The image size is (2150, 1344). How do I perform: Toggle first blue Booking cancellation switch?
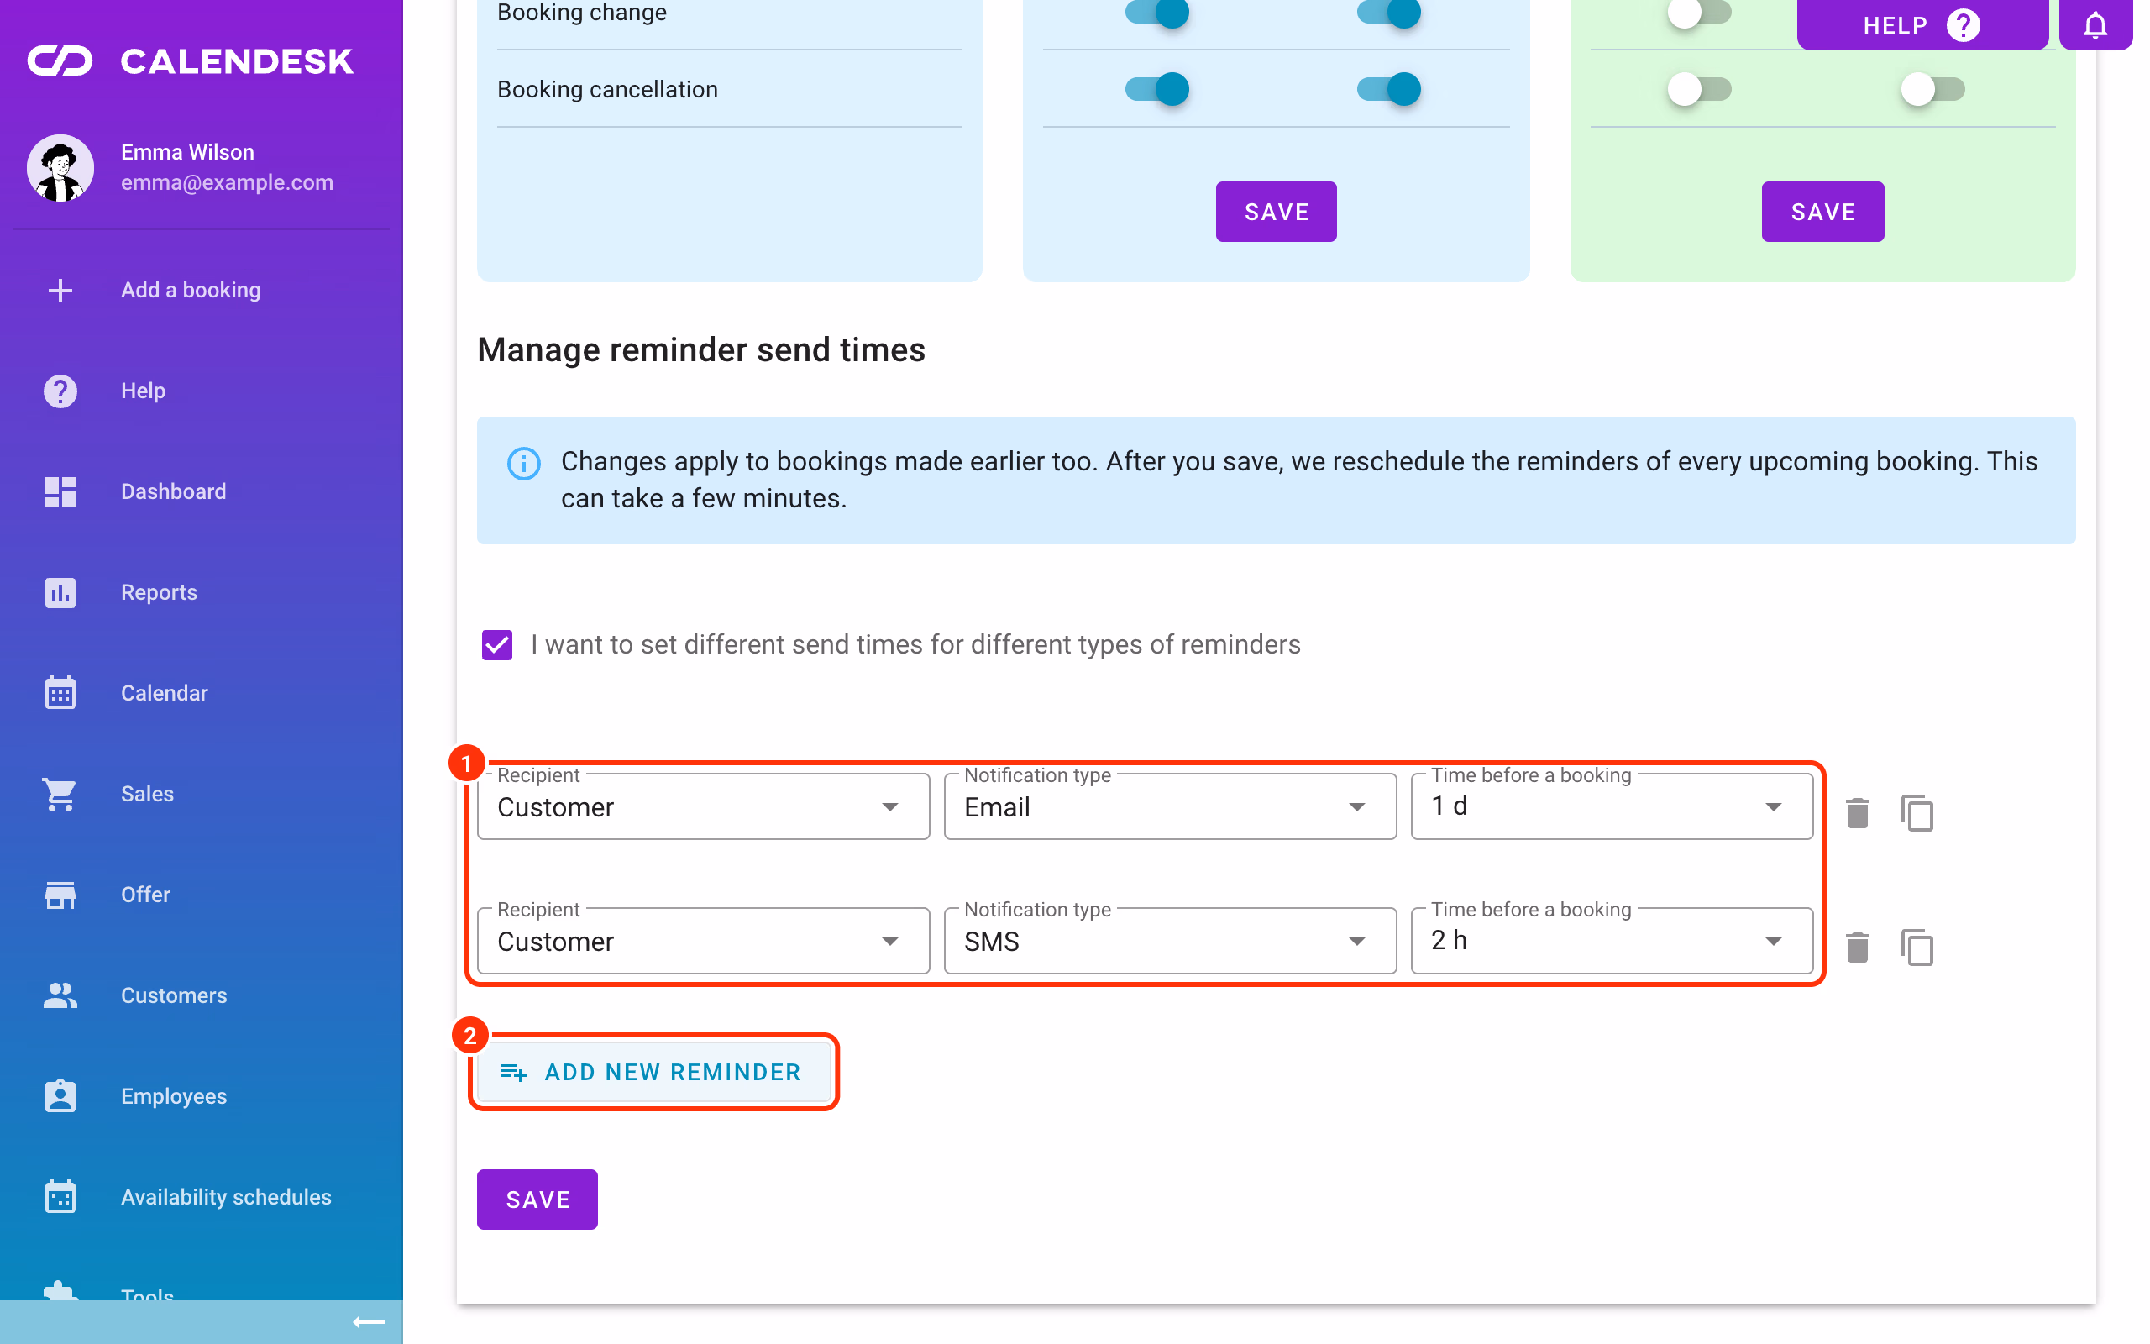(1156, 89)
